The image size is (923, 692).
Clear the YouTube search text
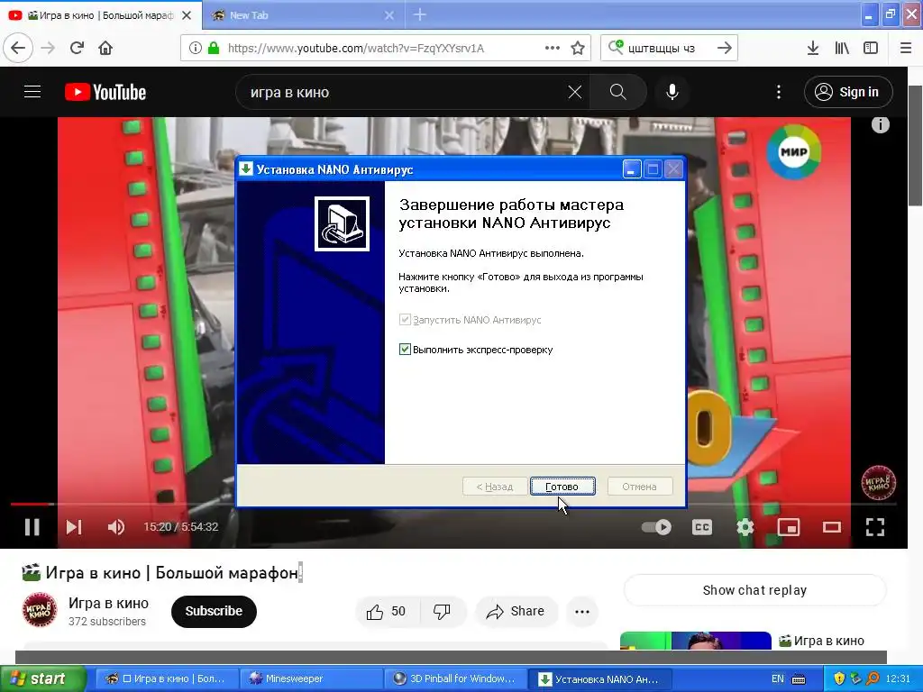coord(574,92)
